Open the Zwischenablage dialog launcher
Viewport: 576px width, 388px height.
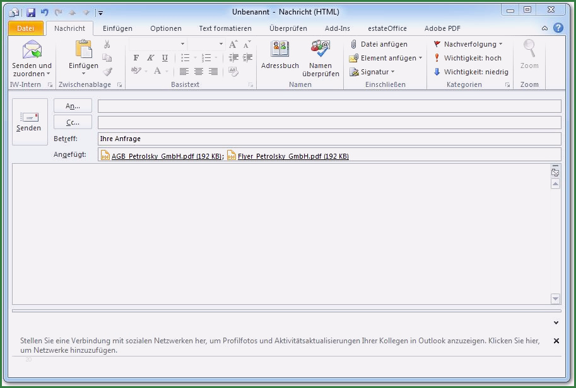click(x=119, y=84)
